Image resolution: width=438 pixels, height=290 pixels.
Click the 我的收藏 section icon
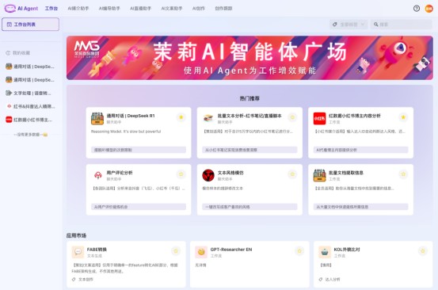point(8,53)
